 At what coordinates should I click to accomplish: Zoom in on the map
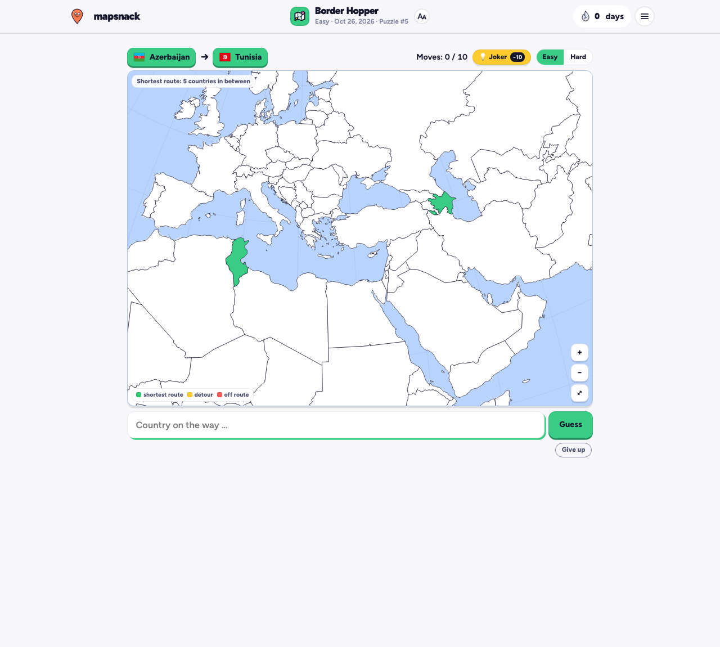(579, 352)
